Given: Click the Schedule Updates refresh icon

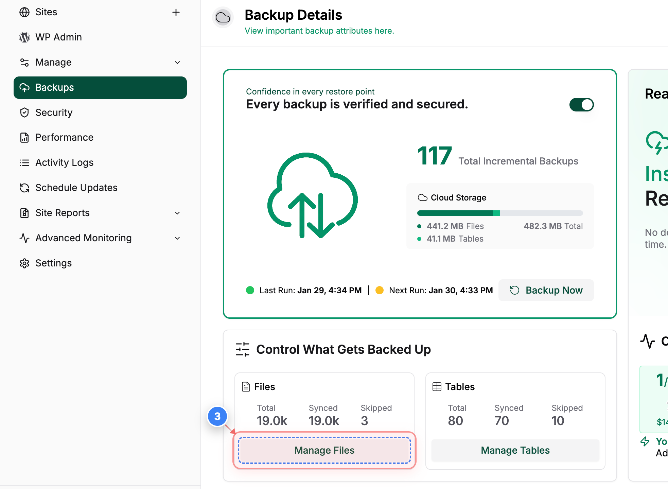Looking at the screenshot, I should (24, 188).
